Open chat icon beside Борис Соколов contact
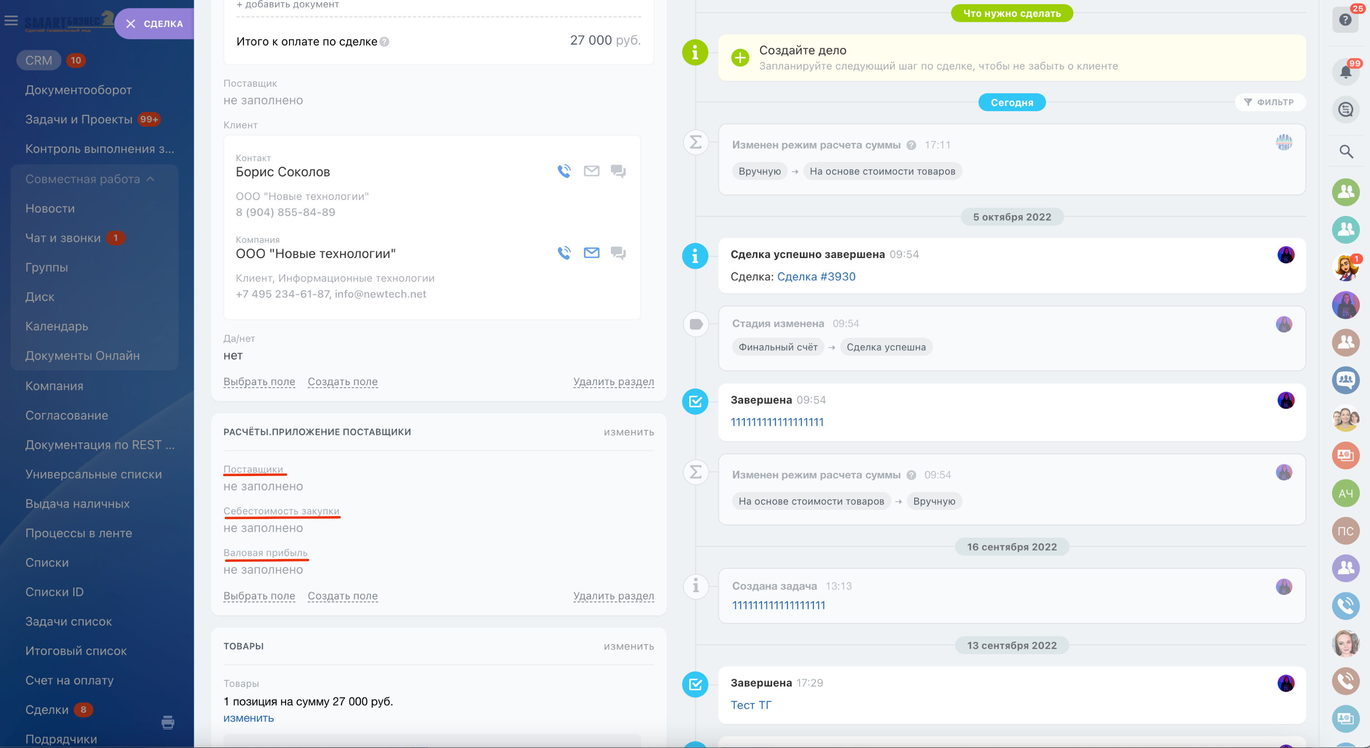 click(x=618, y=171)
